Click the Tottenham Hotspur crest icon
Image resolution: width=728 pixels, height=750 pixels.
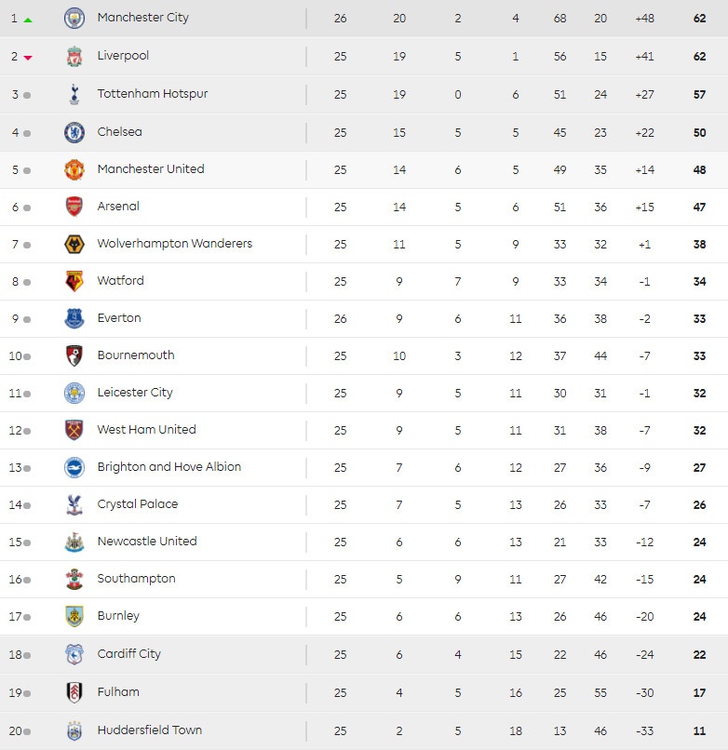[74, 94]
